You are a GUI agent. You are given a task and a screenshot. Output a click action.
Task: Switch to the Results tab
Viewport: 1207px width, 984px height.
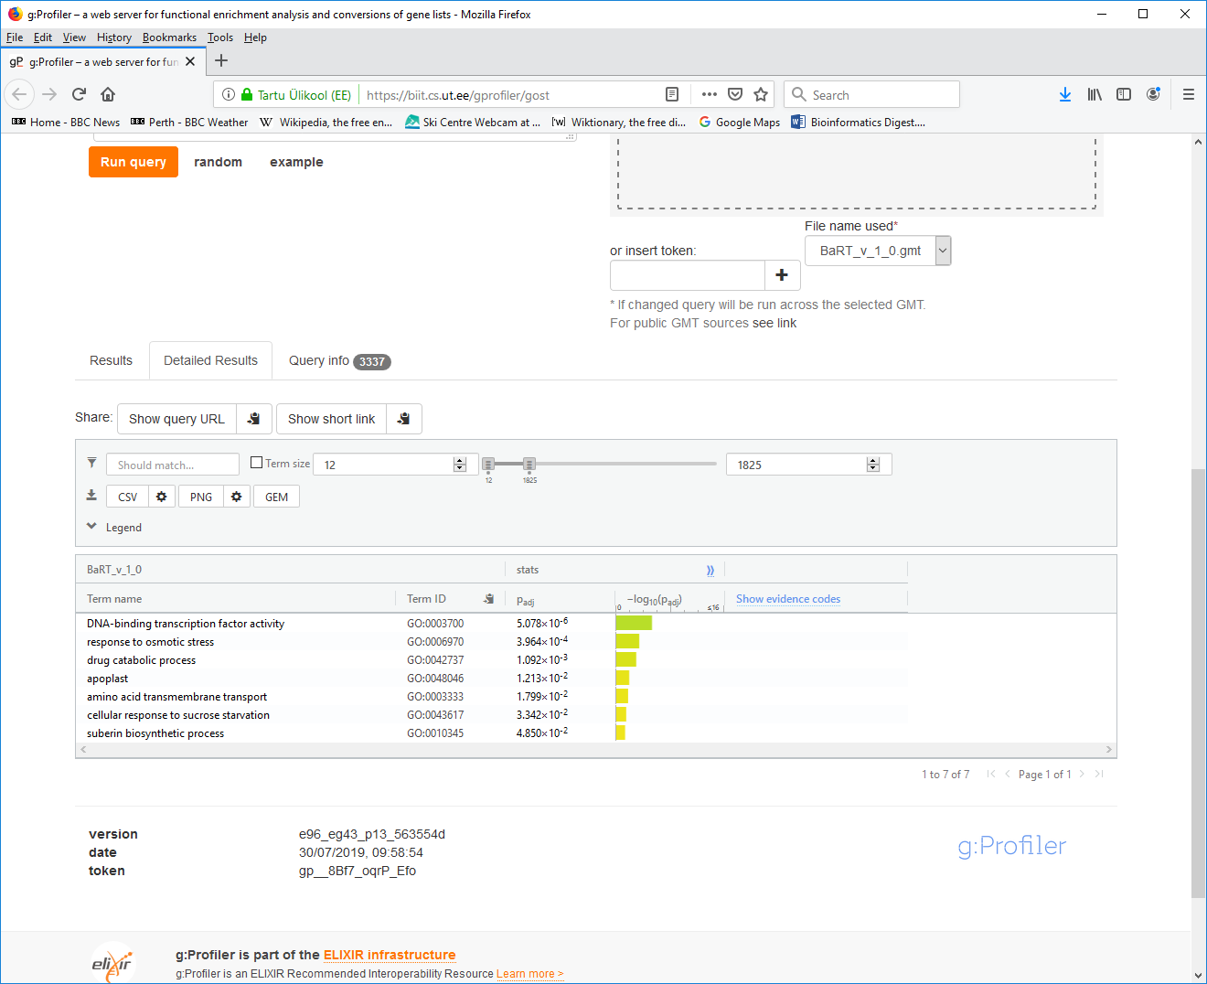(111, 360)
